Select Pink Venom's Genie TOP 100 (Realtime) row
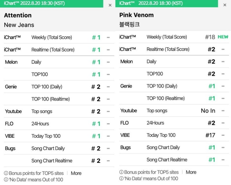The width and height of the screenshot is (231, 185). pyautogui.click(x=174, y=98)
